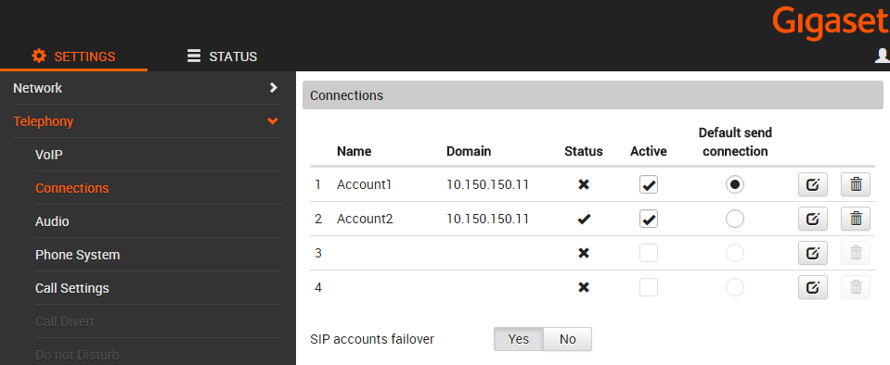Click the Gigaset logo

(830, 23)
